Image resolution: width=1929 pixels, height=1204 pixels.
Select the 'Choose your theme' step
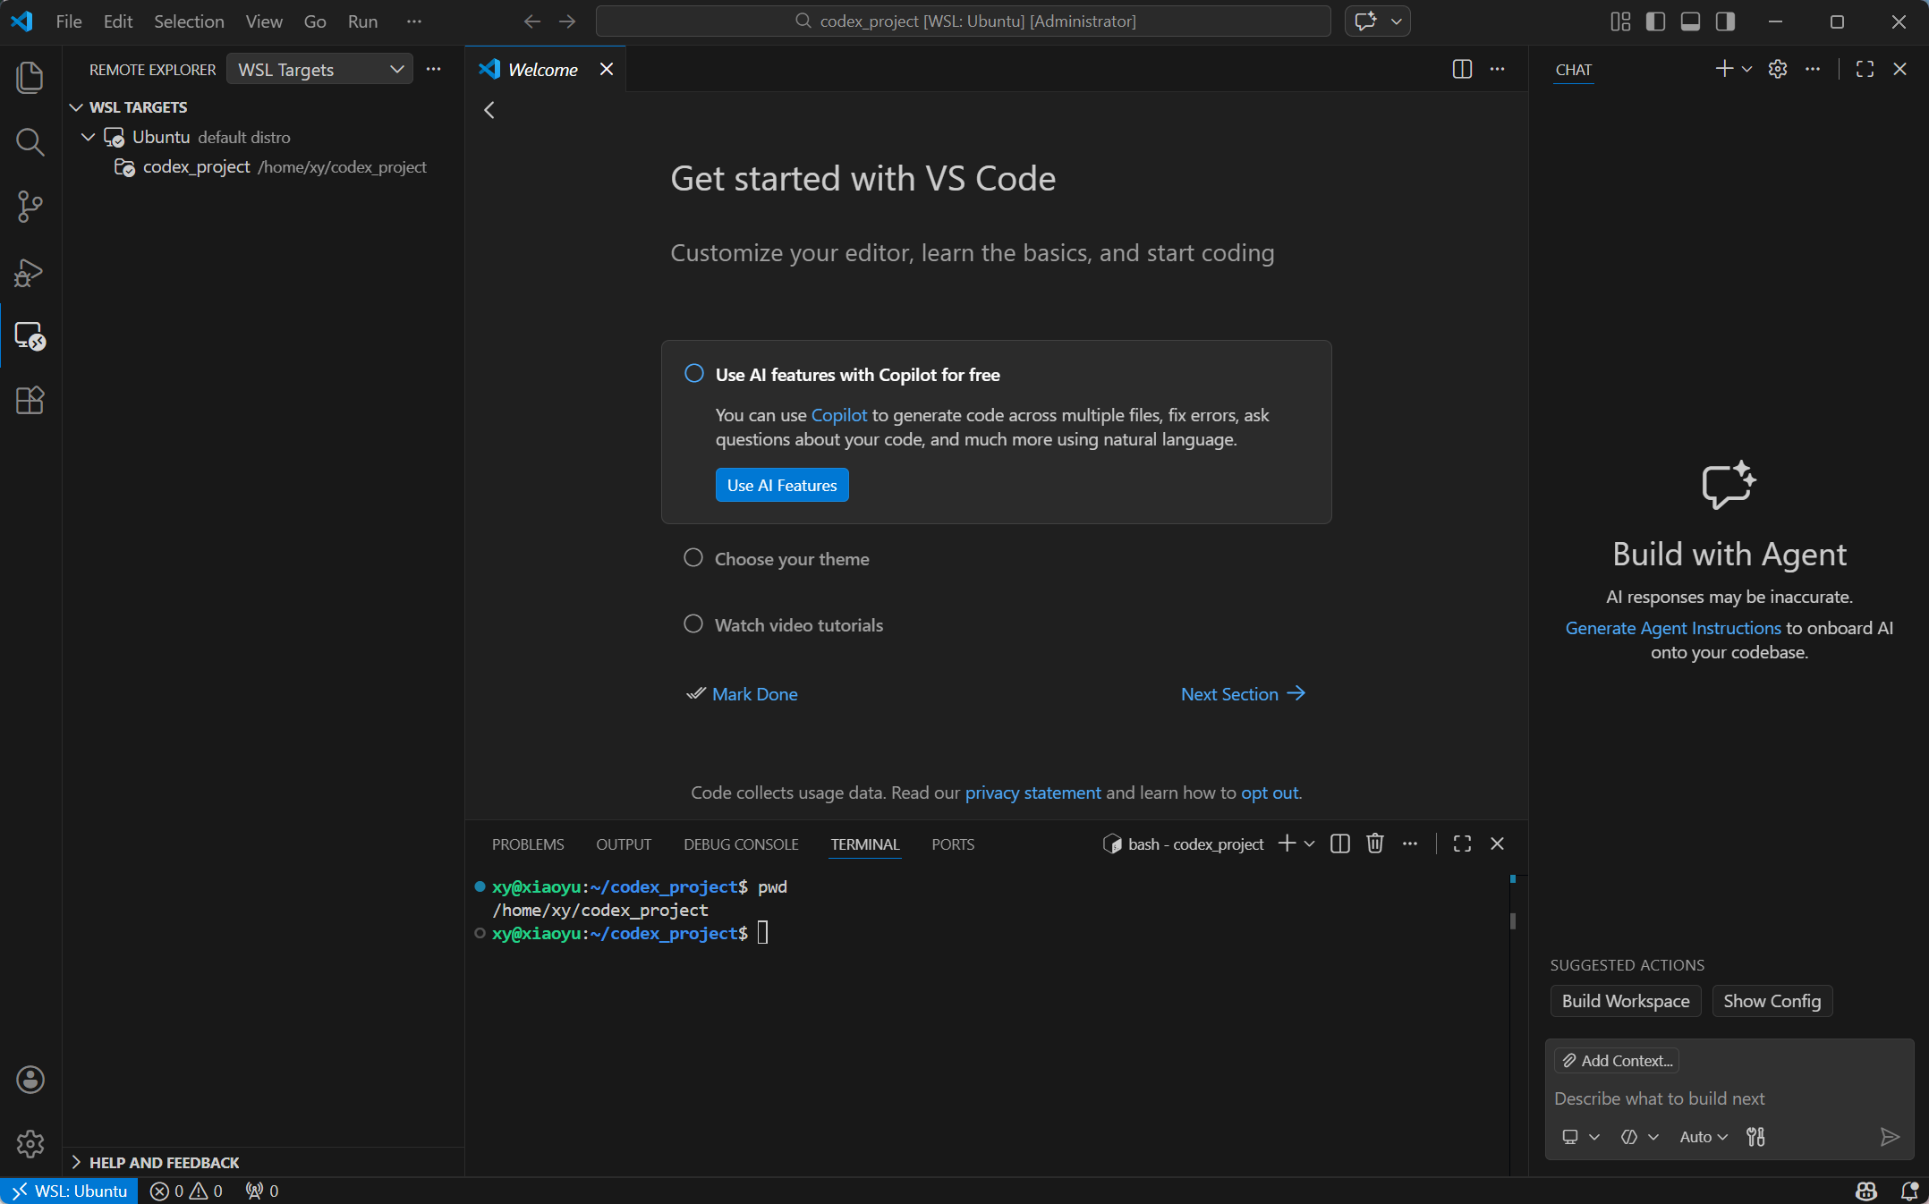791,559
